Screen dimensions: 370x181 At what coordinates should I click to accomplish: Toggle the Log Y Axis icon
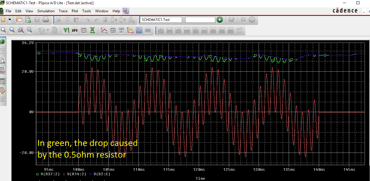(66, 30)
